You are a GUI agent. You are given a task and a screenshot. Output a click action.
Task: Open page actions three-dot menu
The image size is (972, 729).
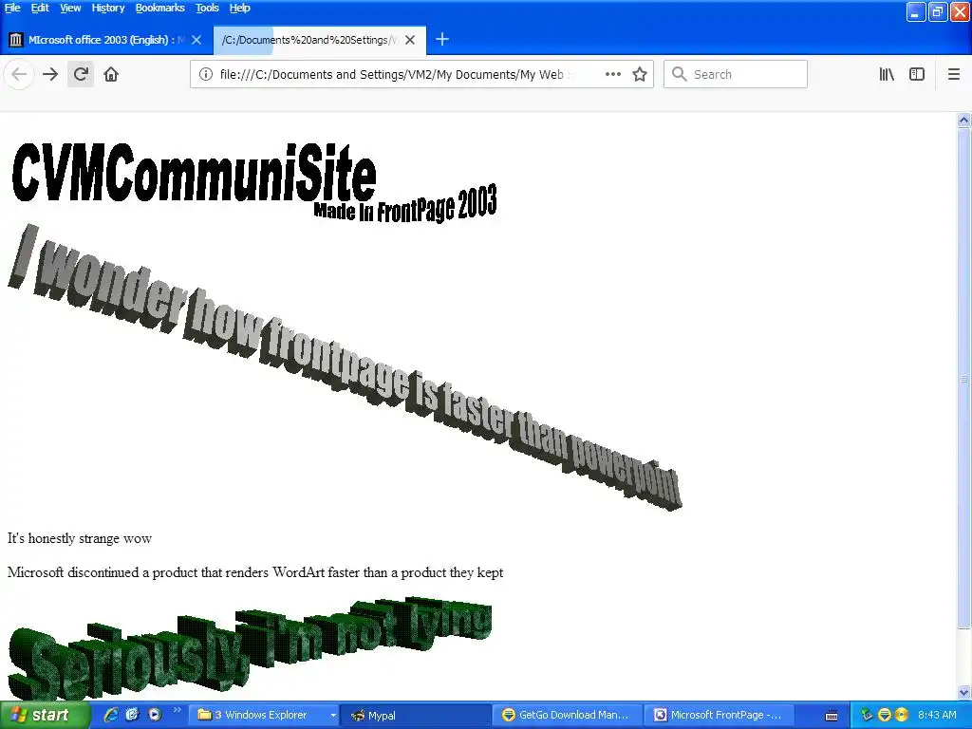point(612,74)
